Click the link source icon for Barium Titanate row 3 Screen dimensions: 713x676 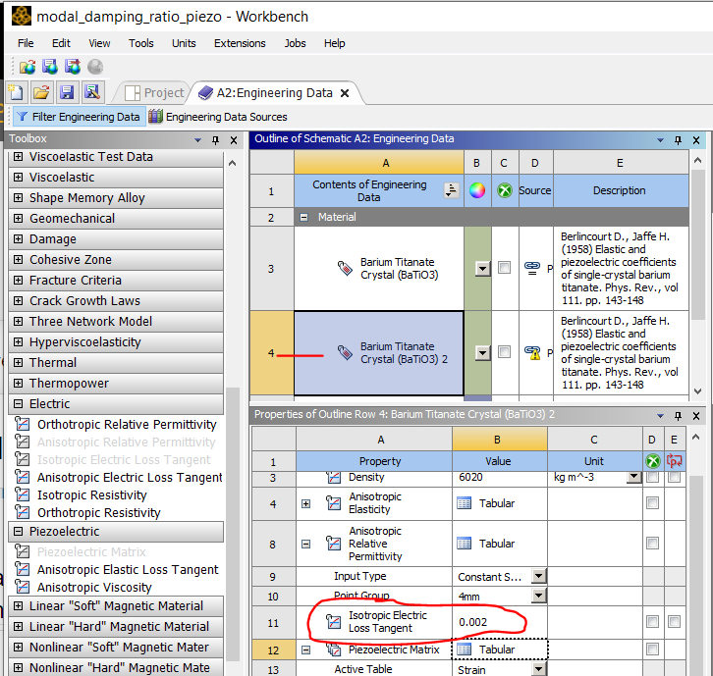pos(532,268)
